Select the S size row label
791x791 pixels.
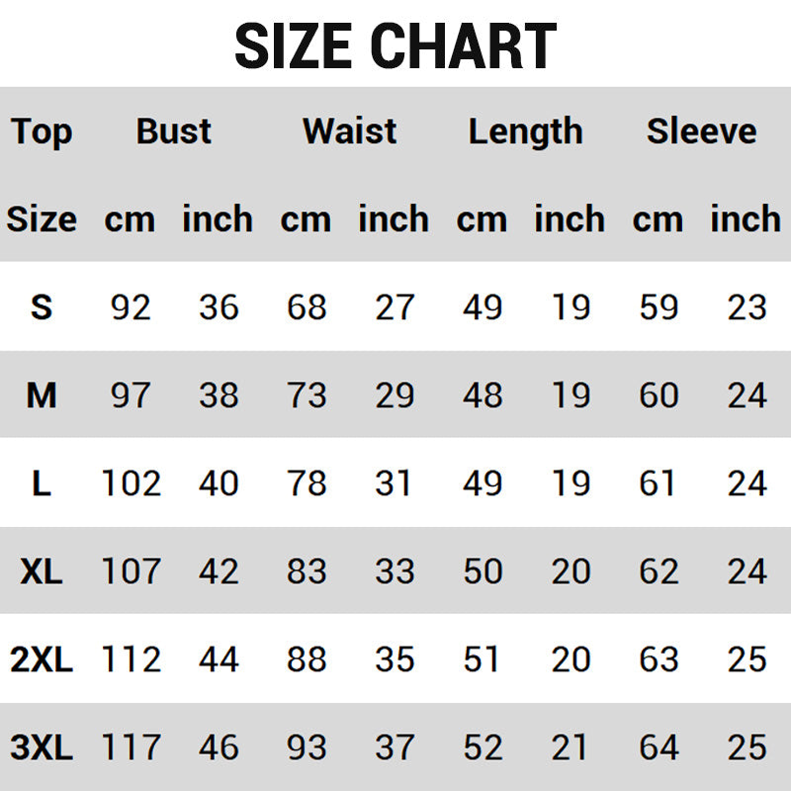pyautogui.click(x=42, y=308)
